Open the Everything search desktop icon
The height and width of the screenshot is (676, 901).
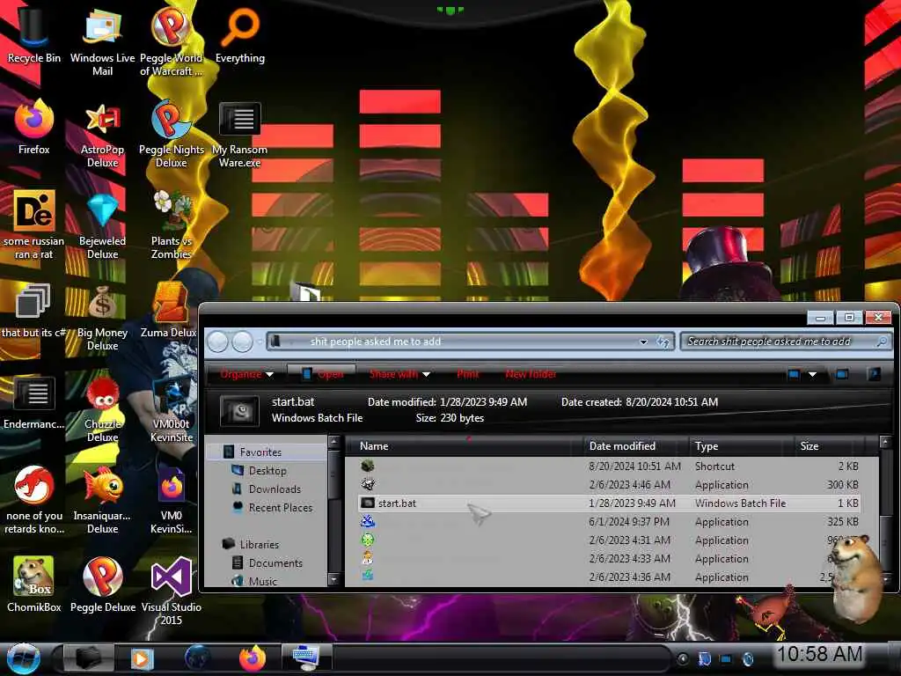coord(239,35)
